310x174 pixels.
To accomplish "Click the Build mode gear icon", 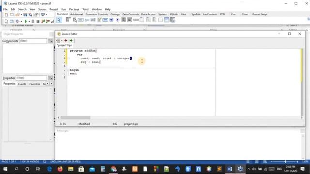I will [x=17, y=21].
